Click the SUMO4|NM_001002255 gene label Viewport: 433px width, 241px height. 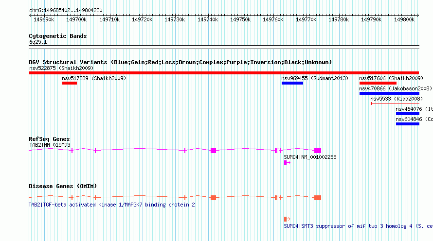click(310, 157)
